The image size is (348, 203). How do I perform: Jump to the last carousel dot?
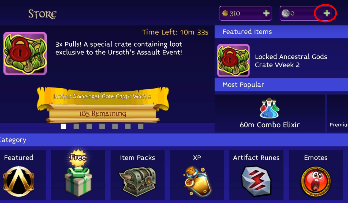click(x=141, y=126)
